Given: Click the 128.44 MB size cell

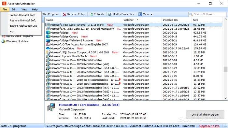Looking at the screenshot, I should (200, 44).
